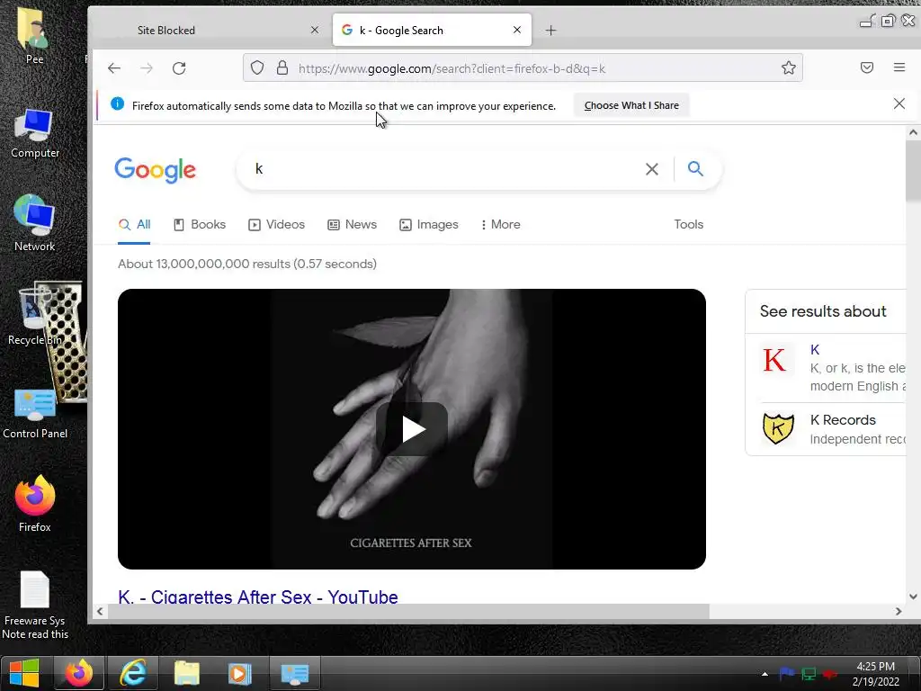Click the horizontal scrollbar right arrow
Viewport: 921px width, 691px height.
[899, 612]
